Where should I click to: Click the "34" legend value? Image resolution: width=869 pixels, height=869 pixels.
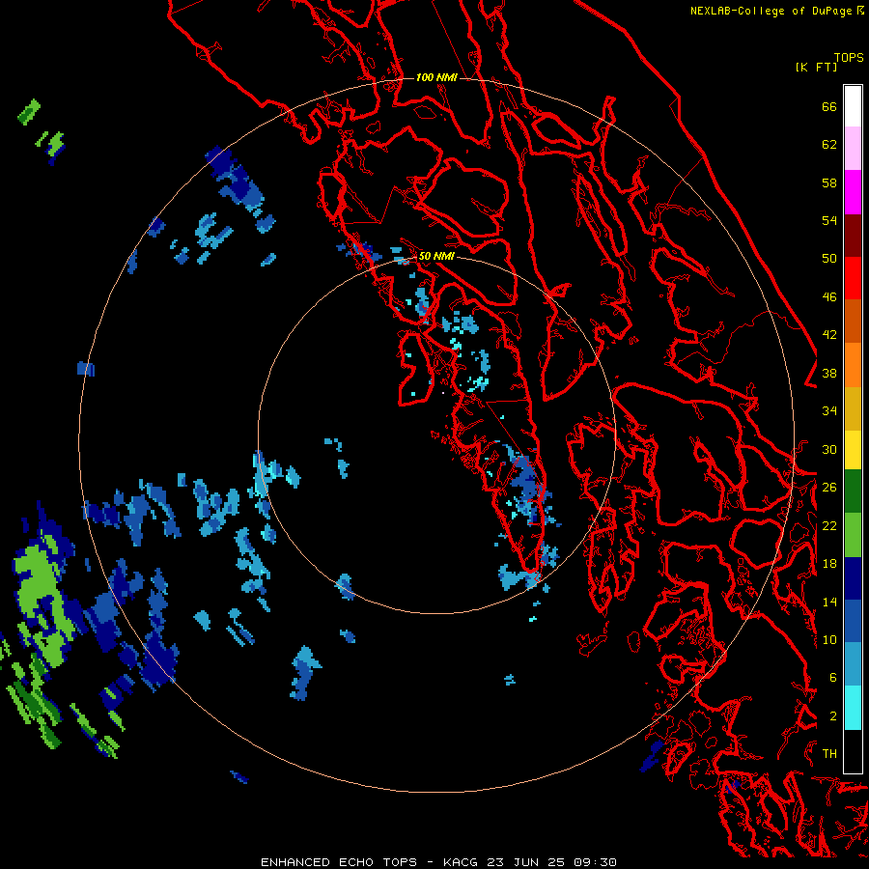click(x=829, y=411)
